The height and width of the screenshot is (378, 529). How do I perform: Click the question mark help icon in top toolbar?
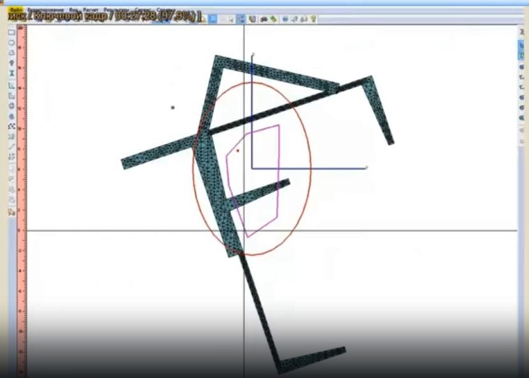point(313,19)
